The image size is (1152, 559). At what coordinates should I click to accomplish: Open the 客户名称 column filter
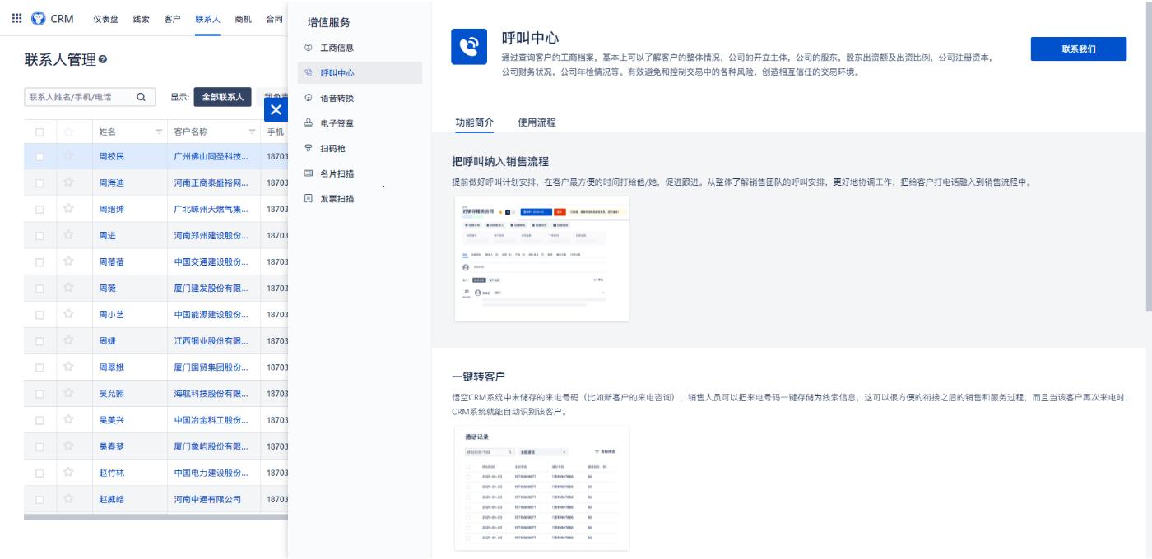coord(252,132)
